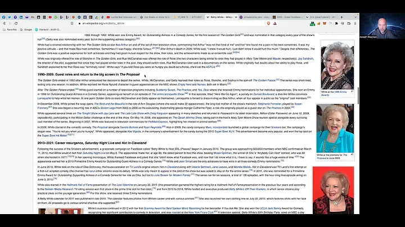The height and width of the screenshot is (227, 405).
Task: Open The Bold and the Beautiful link
Action: [x=109, y=104]
